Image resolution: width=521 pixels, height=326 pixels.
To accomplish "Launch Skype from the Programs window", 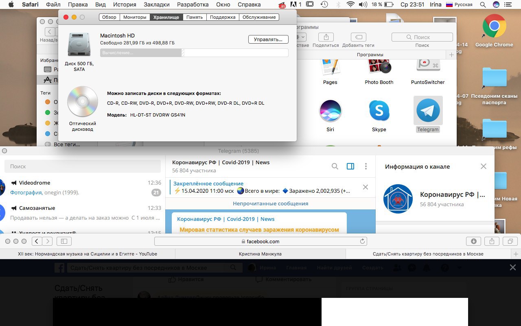I will (x=379, y=111).
